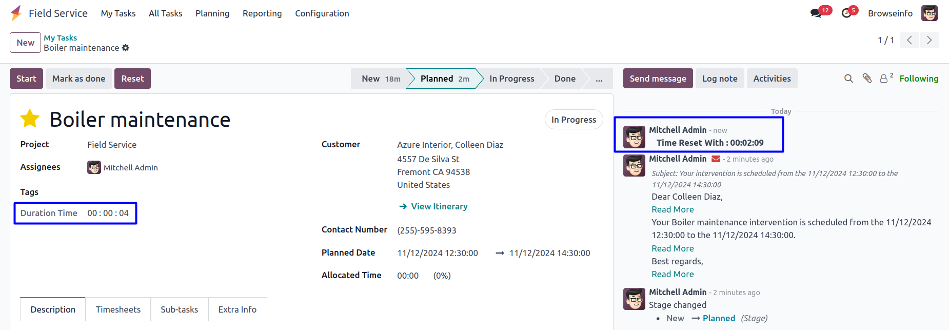Click the gear icon beside Boiler maintenance

126,48
